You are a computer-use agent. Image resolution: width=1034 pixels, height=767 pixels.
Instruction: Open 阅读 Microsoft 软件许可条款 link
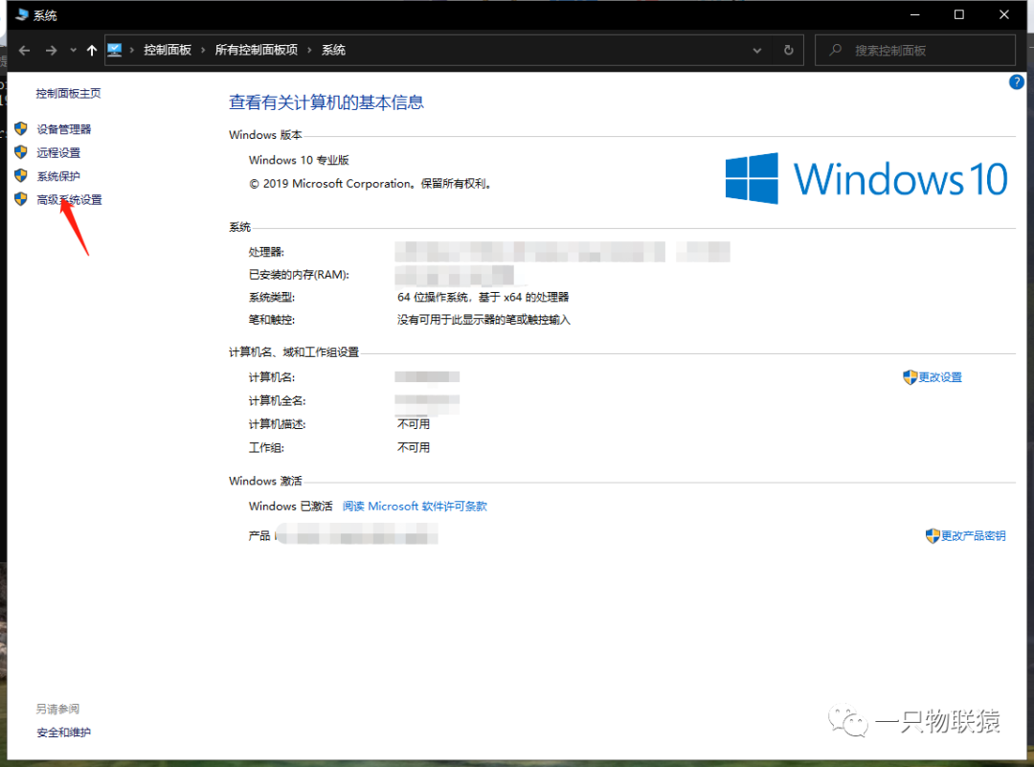coord(415,507)
